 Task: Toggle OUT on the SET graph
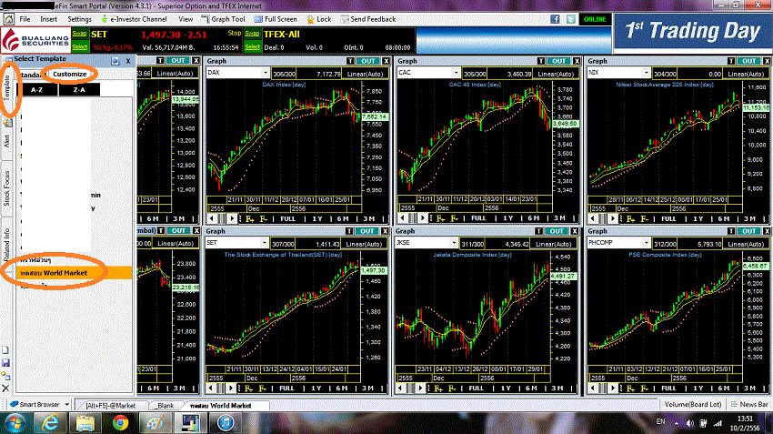tap(366, 231)
